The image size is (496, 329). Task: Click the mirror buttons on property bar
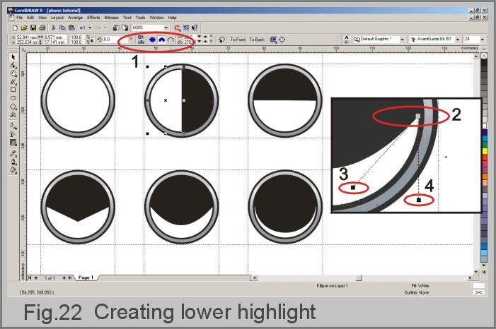(141, 40)
